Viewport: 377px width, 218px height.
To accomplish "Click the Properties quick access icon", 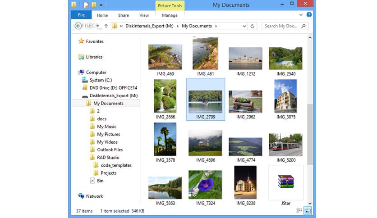I will coord(86,5).
